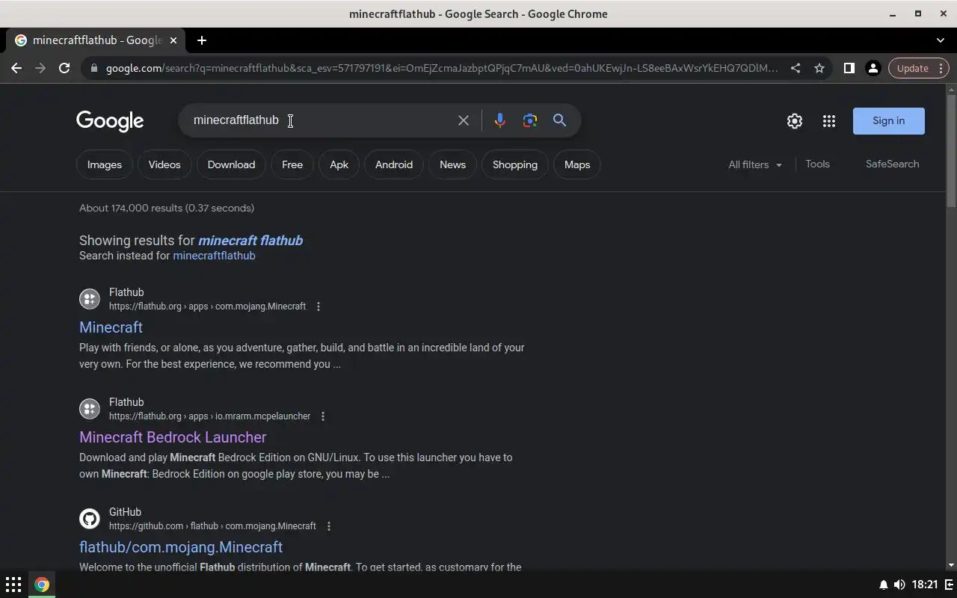Go back to the previous page
Viewport: 957px width, 598px height.
(x=16, y=68)
